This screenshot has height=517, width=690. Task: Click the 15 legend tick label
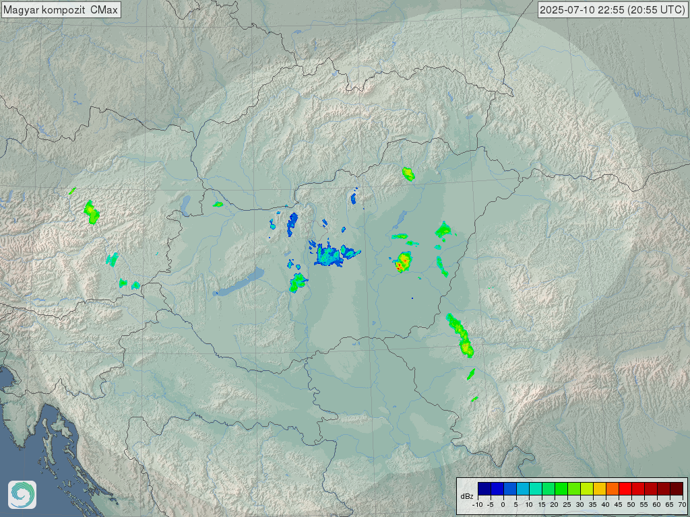click(x=542, y=505)
